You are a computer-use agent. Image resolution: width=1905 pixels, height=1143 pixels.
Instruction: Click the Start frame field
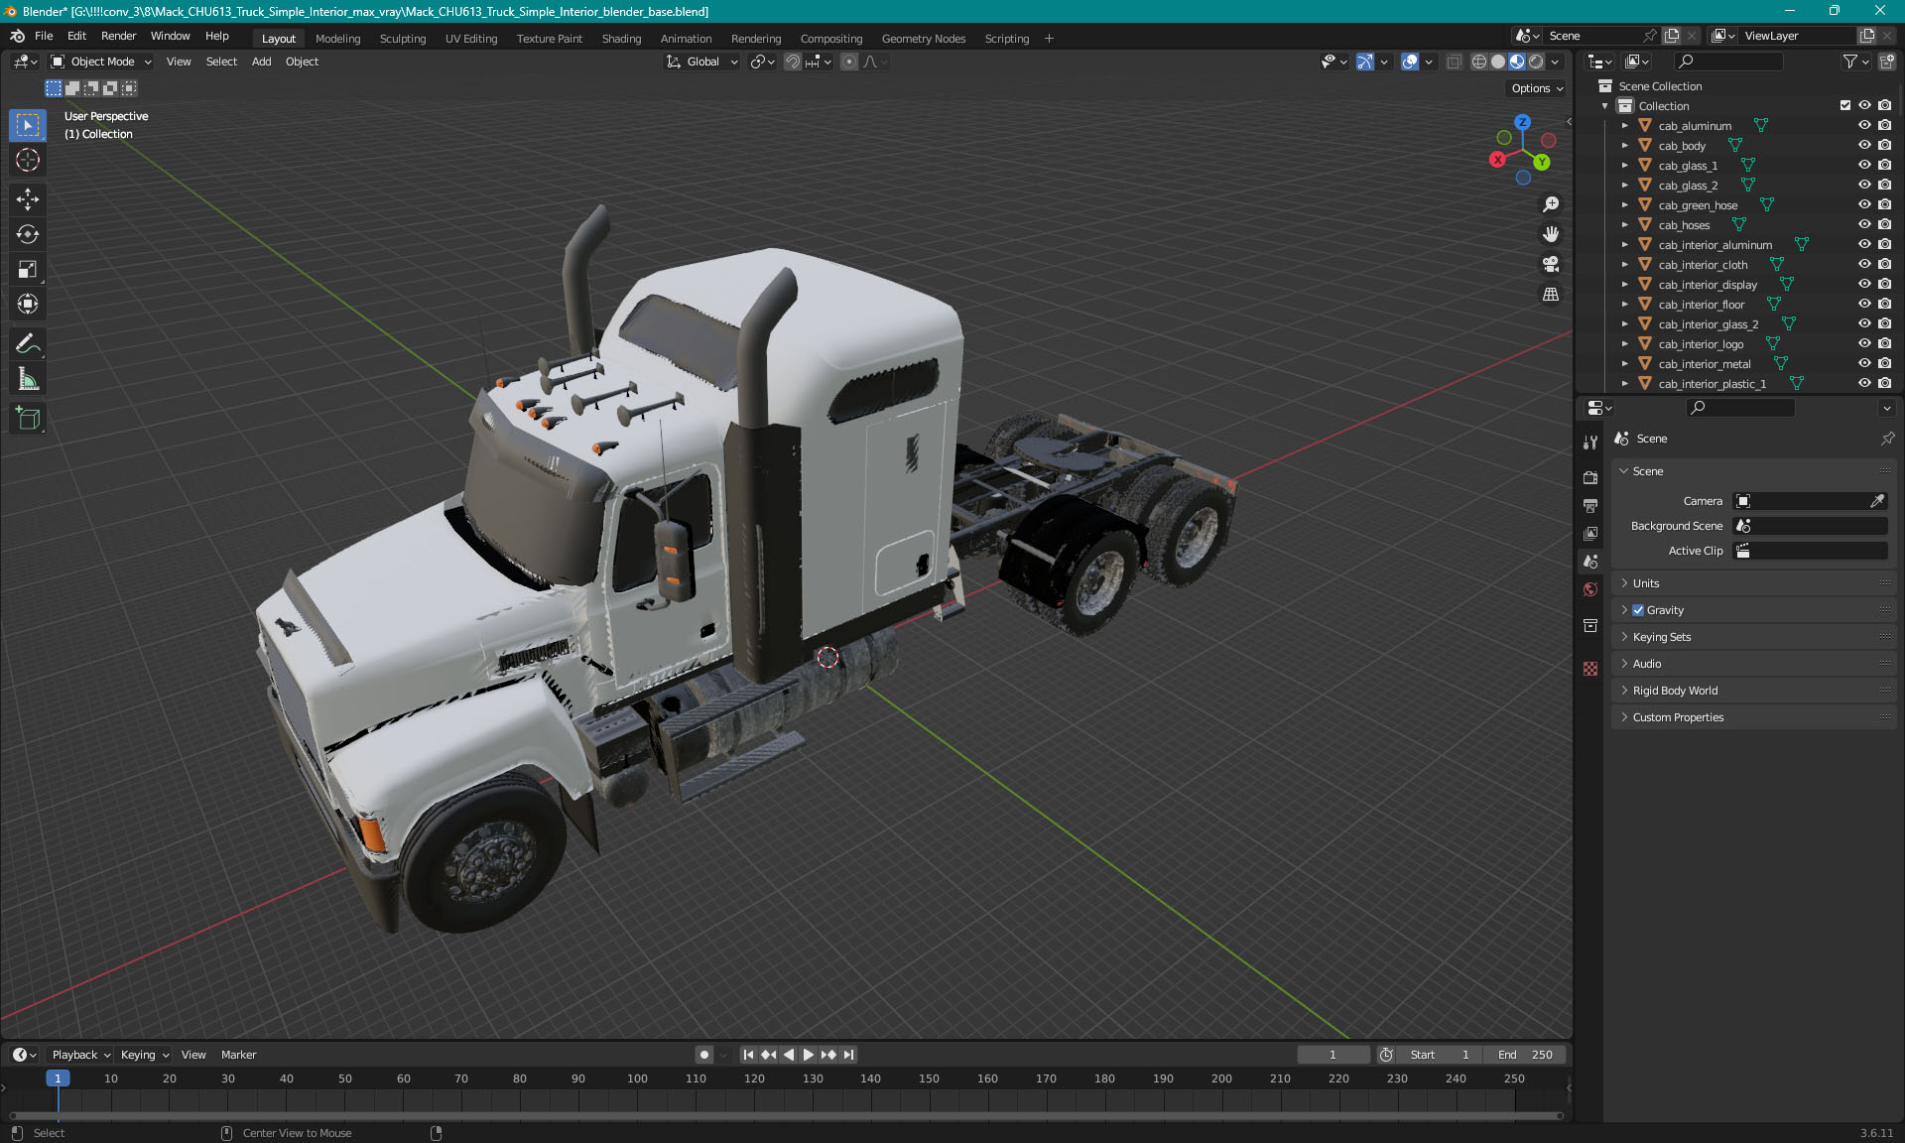point(1441,1055)
